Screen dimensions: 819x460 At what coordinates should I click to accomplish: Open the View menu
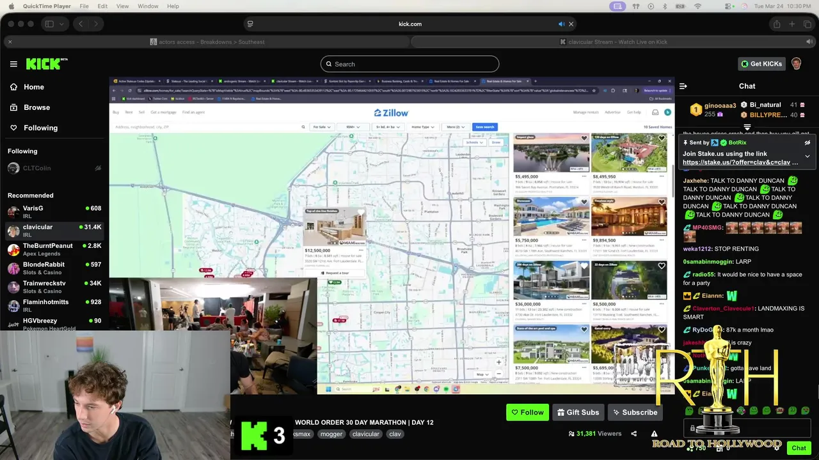coord(122,6)
